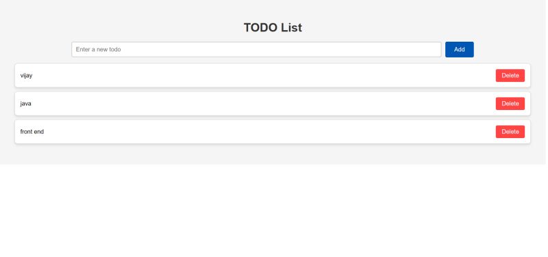The height and width of the screenshot is (257, 548).
Task: Click the "TODO List" heading
Action: click(273, 27)
